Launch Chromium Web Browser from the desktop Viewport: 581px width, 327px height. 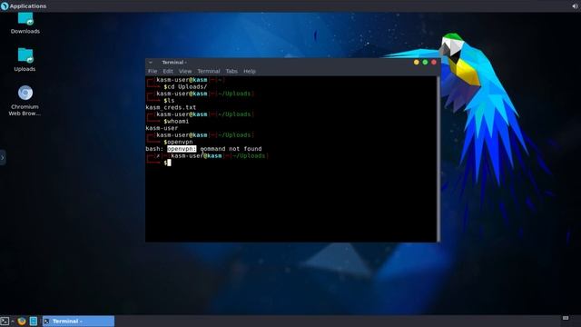pyautogui.click(x=25, y=101)
